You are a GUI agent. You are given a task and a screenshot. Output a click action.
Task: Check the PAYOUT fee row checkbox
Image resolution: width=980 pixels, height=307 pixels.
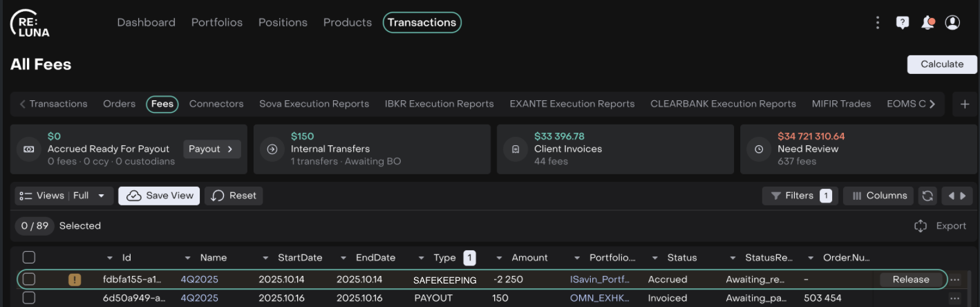coord(29,298)
